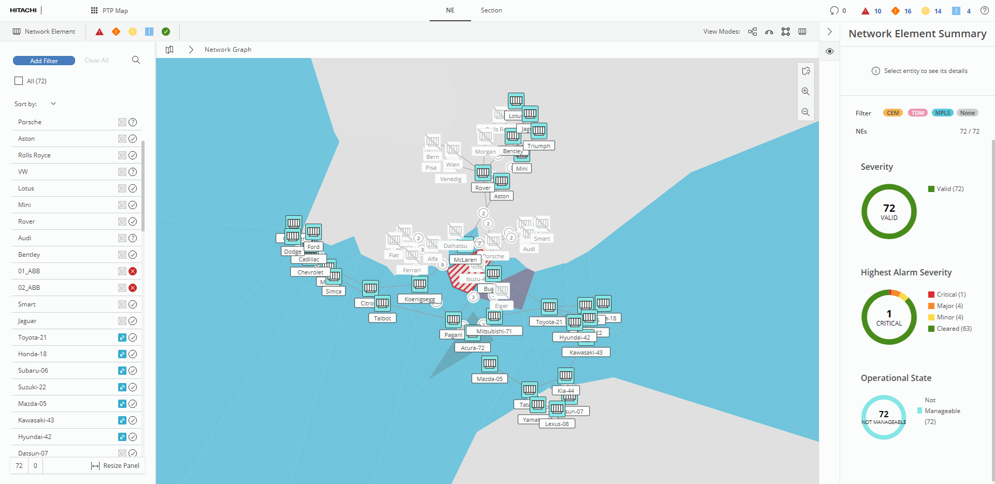Zoom out on the network map
995x484 pixels.
click(x=805, y=112)
